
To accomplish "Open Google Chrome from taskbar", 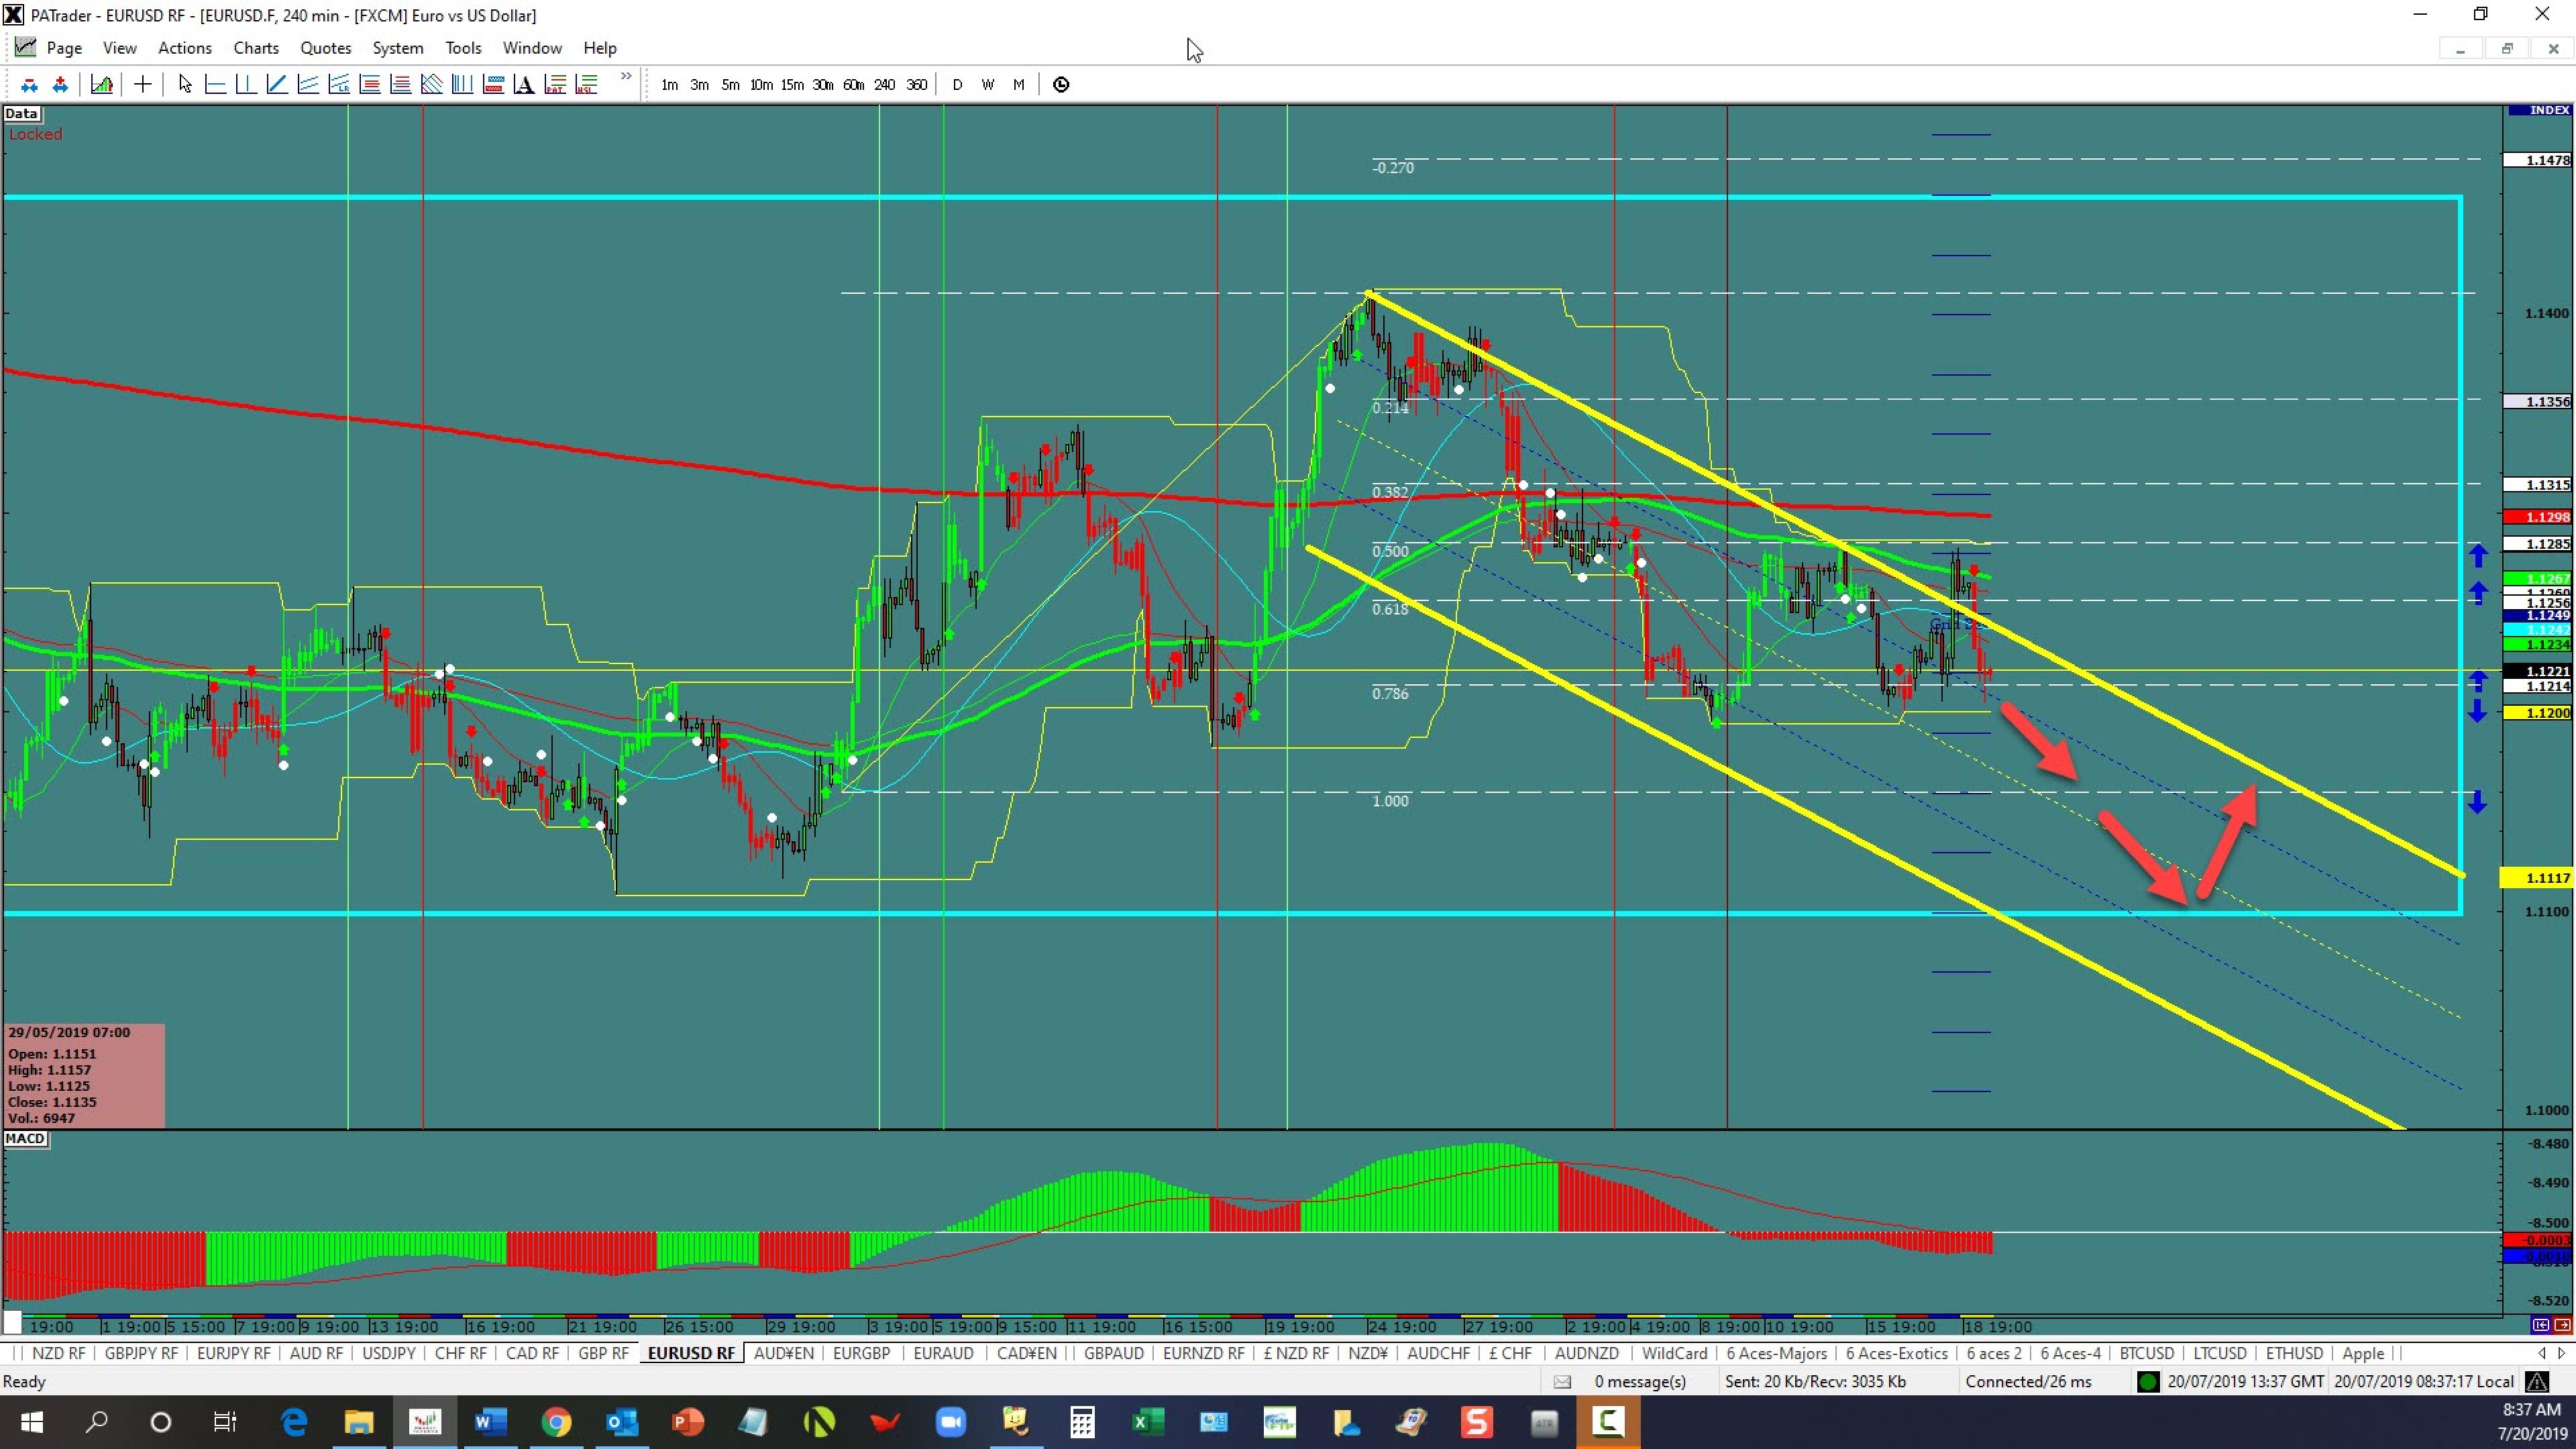I will tap(556, 1421).
